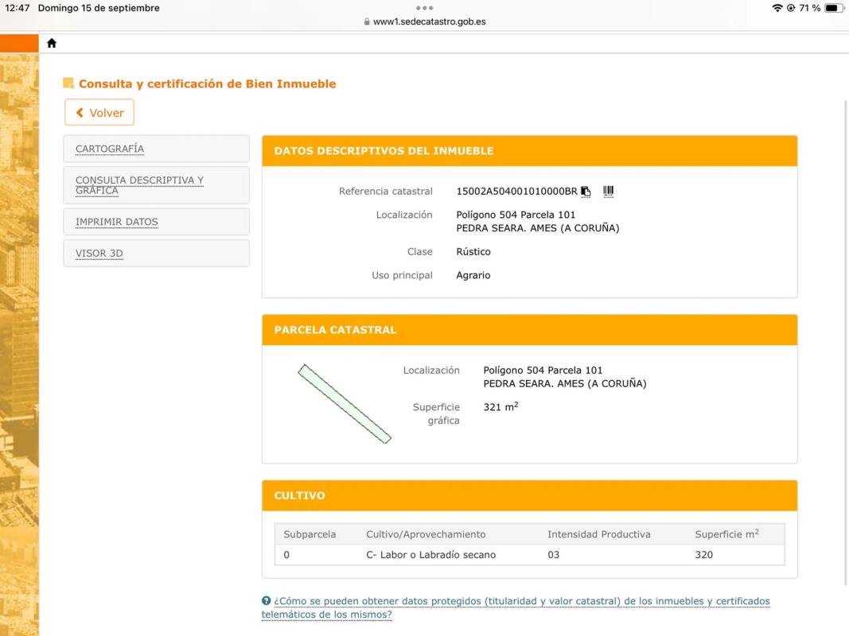Click the blue question mark help icon
The height and width of the screenshot is (636, 849).
click(x=266, y=601)
